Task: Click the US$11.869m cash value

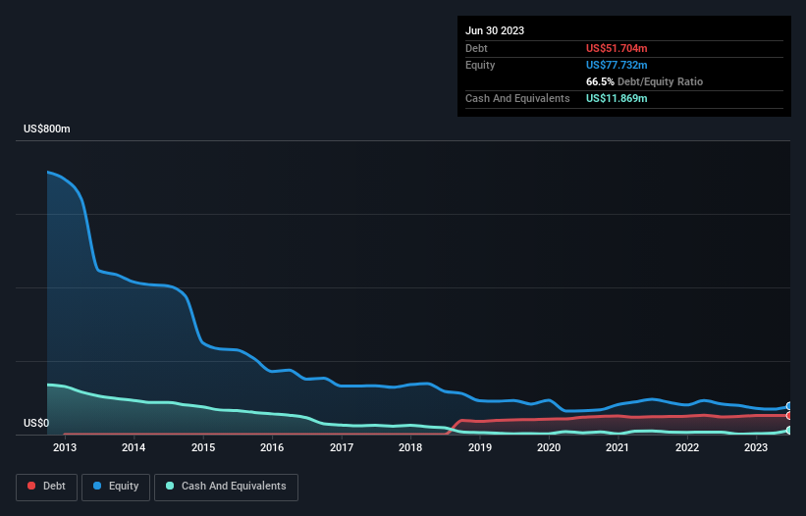Action: [617, 98]
